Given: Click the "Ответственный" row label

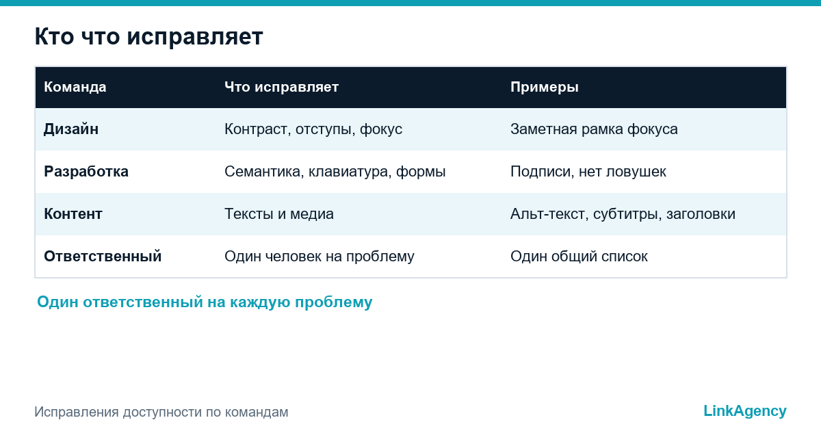Looking at the screenshot, I should point(103,257).
